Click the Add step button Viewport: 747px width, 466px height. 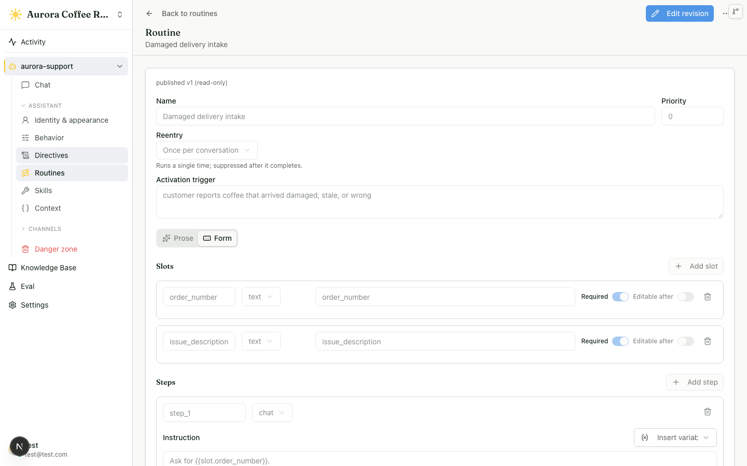[x=695, y=382]
